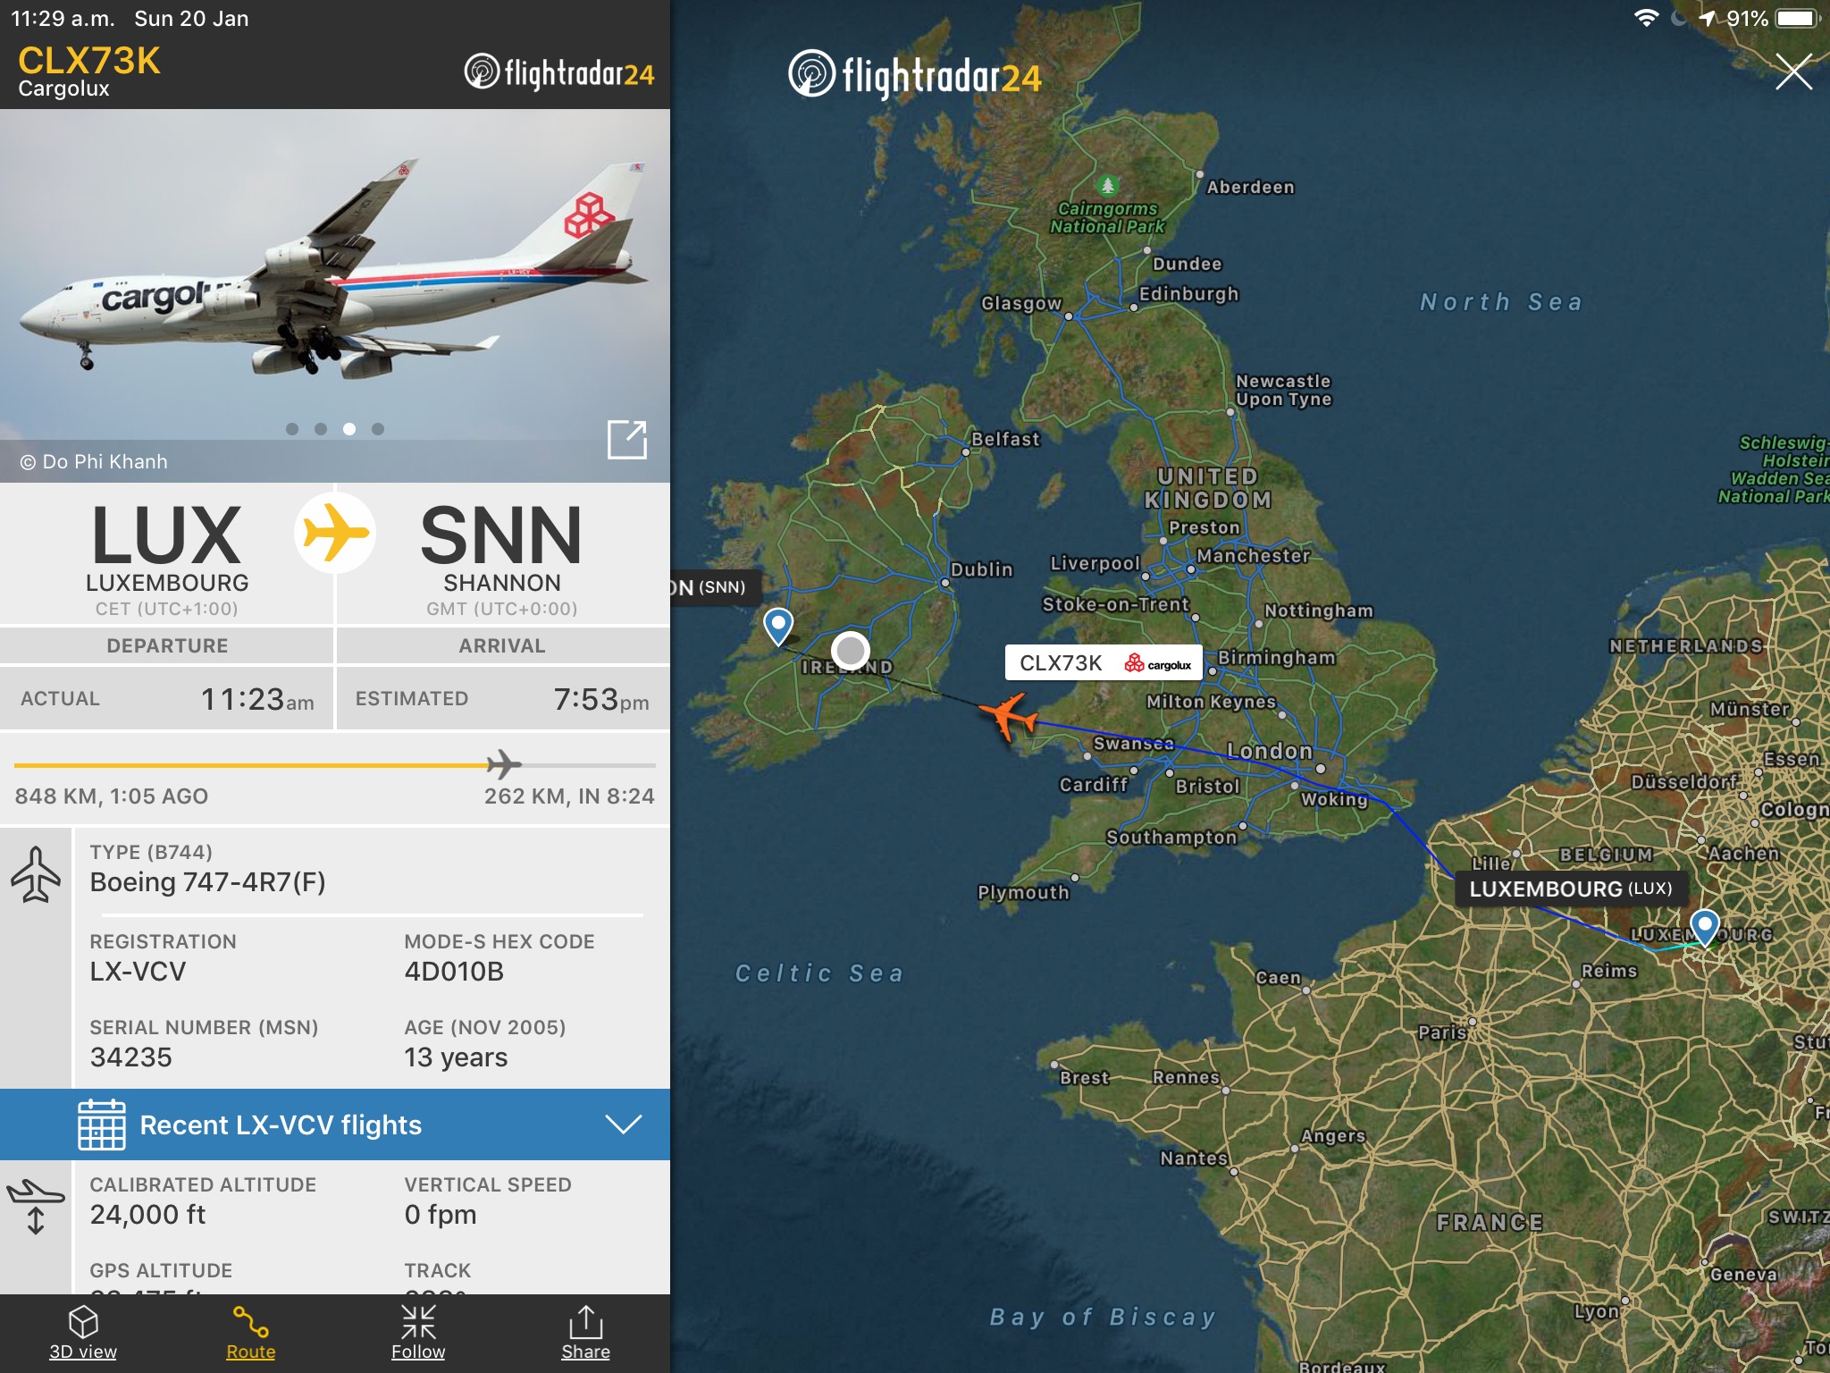Open the 3D view cube icon
This screenshot has height=1373, width=1830.
tap(83, 1322)
